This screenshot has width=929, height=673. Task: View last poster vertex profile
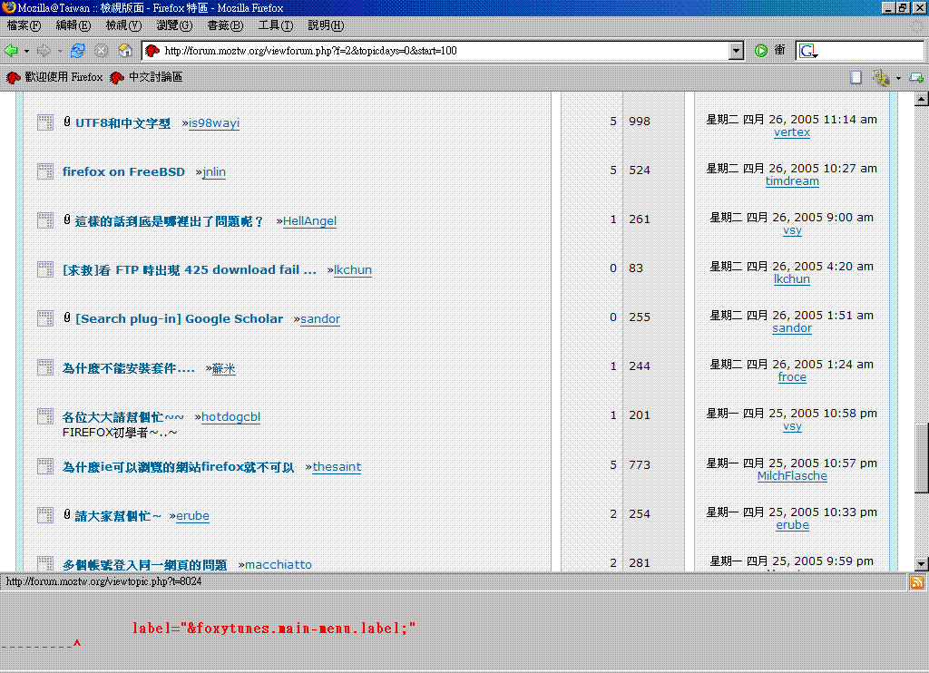tap(791, 132)
